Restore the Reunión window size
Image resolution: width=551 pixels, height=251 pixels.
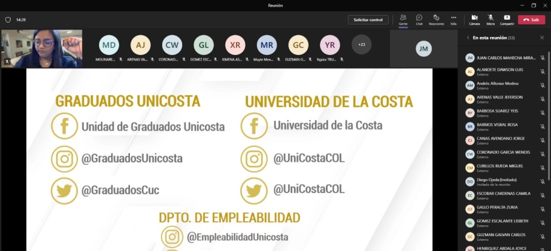(x=534, y=5)
